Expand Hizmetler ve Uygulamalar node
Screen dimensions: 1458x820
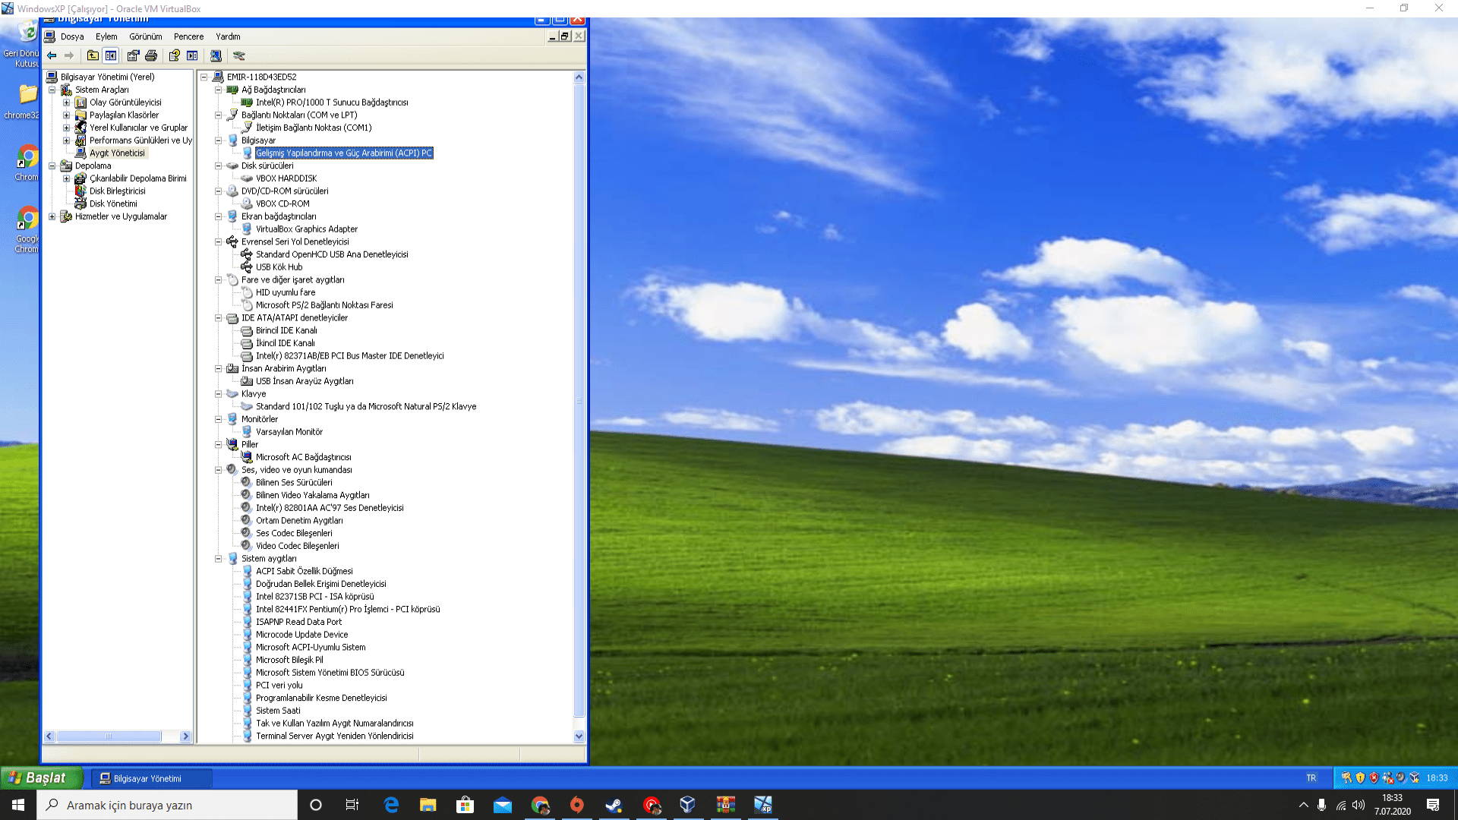point(52,216)
